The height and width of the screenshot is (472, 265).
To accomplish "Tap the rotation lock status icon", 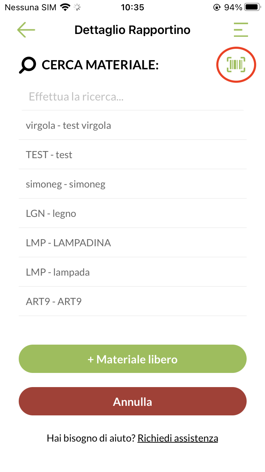I will pyautogui.click(x=217, y=7).
